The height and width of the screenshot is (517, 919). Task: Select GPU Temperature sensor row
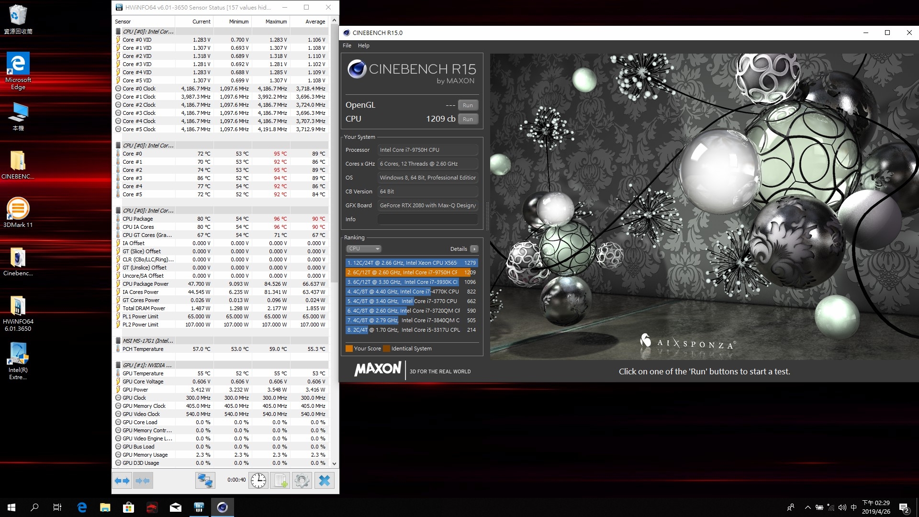tap(221, 373)
